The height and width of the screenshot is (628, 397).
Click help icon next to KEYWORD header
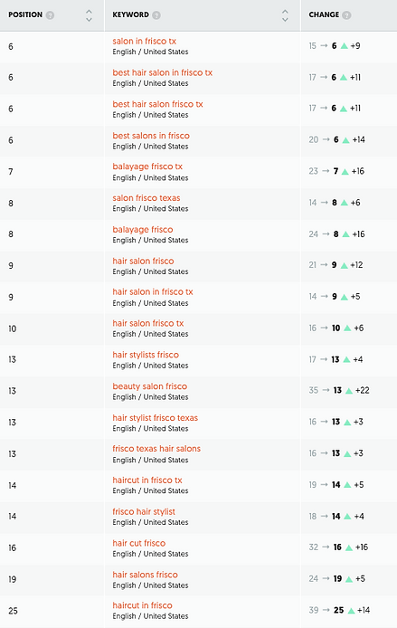[156, 15]
